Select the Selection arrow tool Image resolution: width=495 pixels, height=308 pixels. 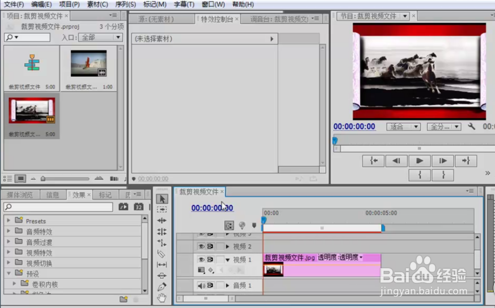162,199
